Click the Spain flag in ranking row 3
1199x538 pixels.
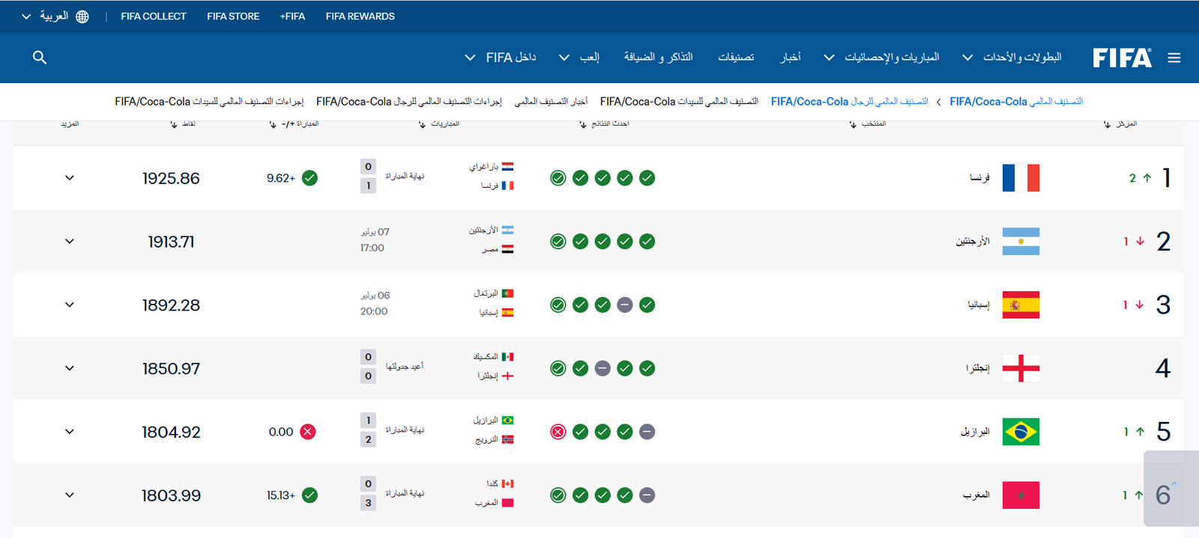click(1021, 305)
